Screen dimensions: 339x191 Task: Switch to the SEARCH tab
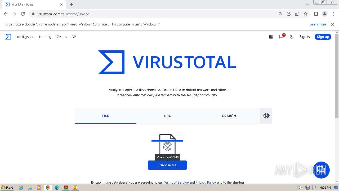[x=229, y=116]
